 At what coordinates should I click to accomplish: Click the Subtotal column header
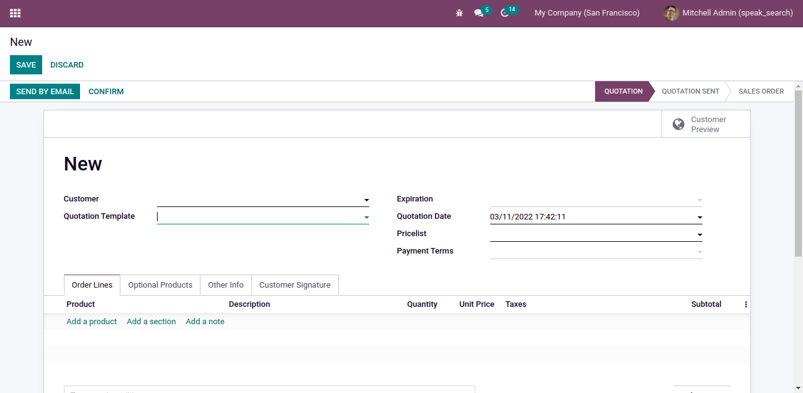point(706,304)
